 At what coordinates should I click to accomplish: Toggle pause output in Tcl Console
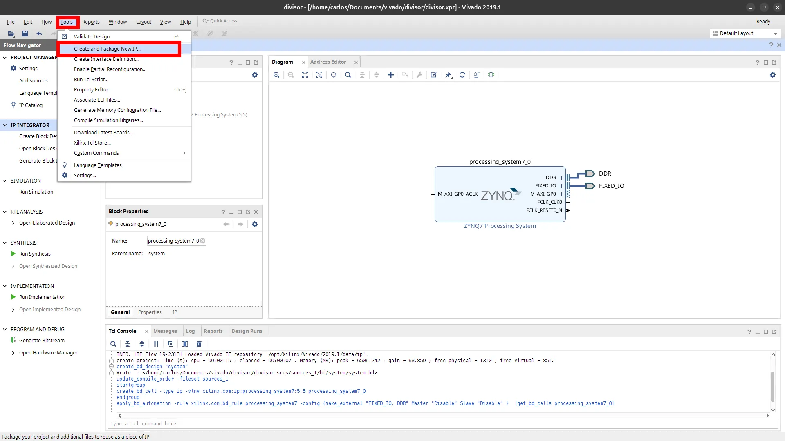click(156, 344)
